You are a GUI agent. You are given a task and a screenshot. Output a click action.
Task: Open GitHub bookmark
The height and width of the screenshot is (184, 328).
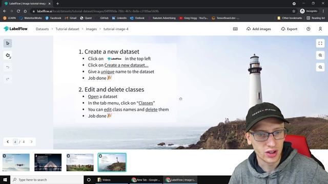(102, 18)
